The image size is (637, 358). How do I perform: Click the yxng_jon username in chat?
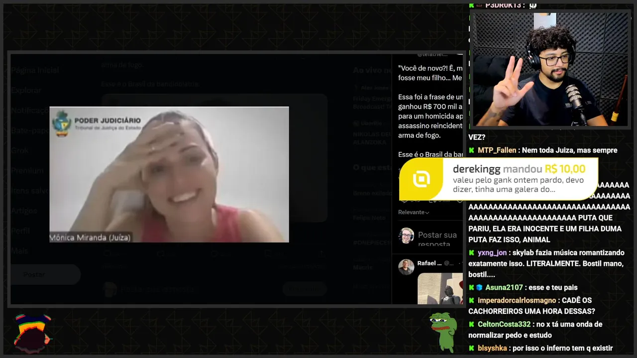click(492, 253)
